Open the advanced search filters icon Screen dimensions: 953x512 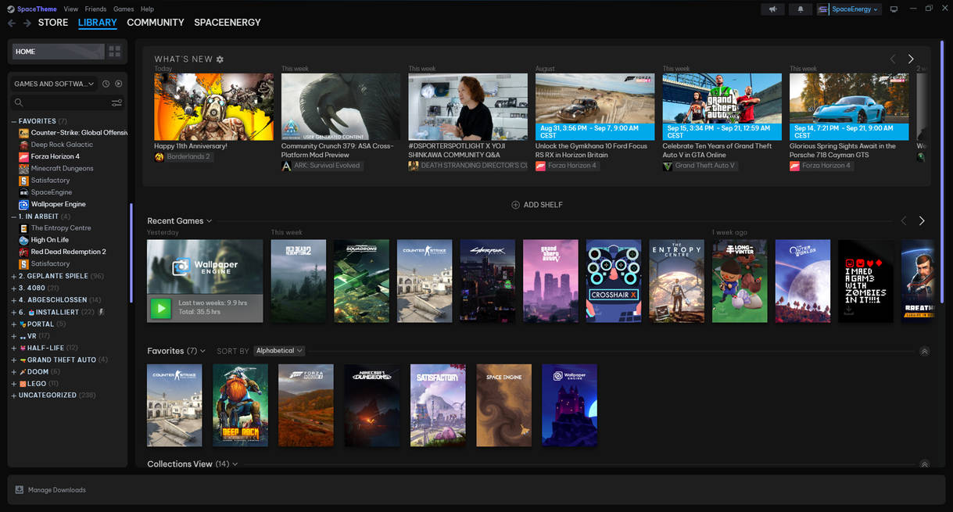(116, 102)
